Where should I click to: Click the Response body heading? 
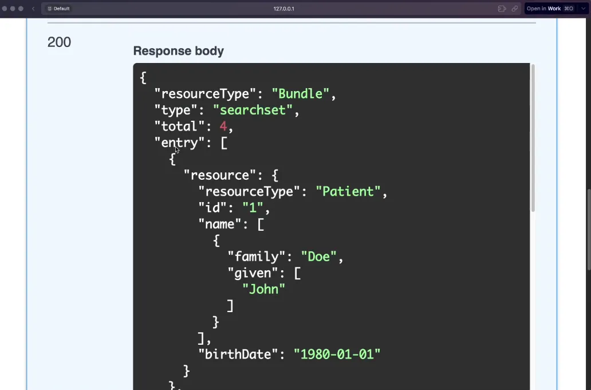click(178, 51)
